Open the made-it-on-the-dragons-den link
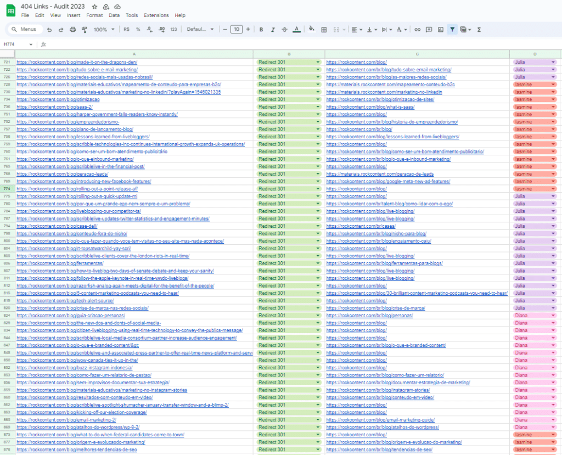562x455 pixels. 77,63
